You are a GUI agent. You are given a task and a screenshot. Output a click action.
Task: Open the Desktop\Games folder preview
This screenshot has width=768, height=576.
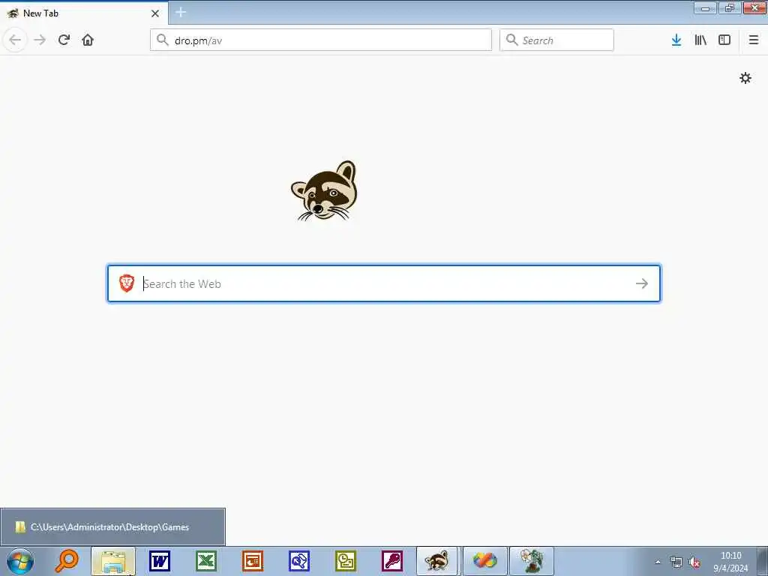112,527
